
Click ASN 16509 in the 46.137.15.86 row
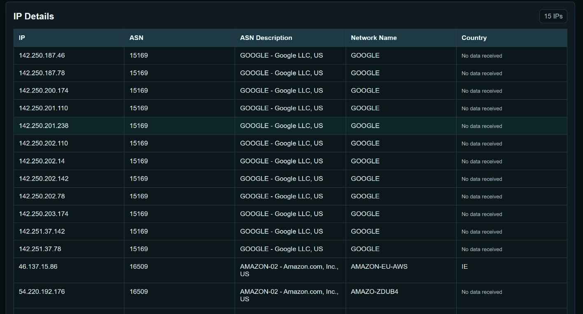coord(139,267)
